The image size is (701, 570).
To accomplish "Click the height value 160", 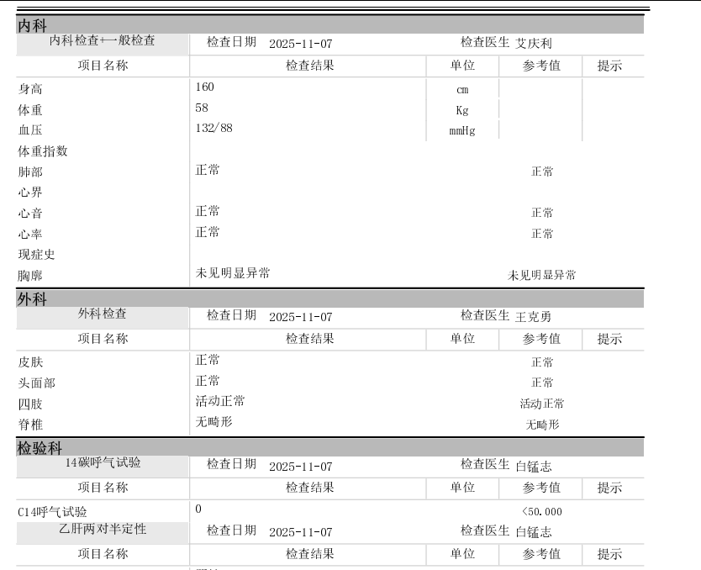I will click(x=204, y=87).
